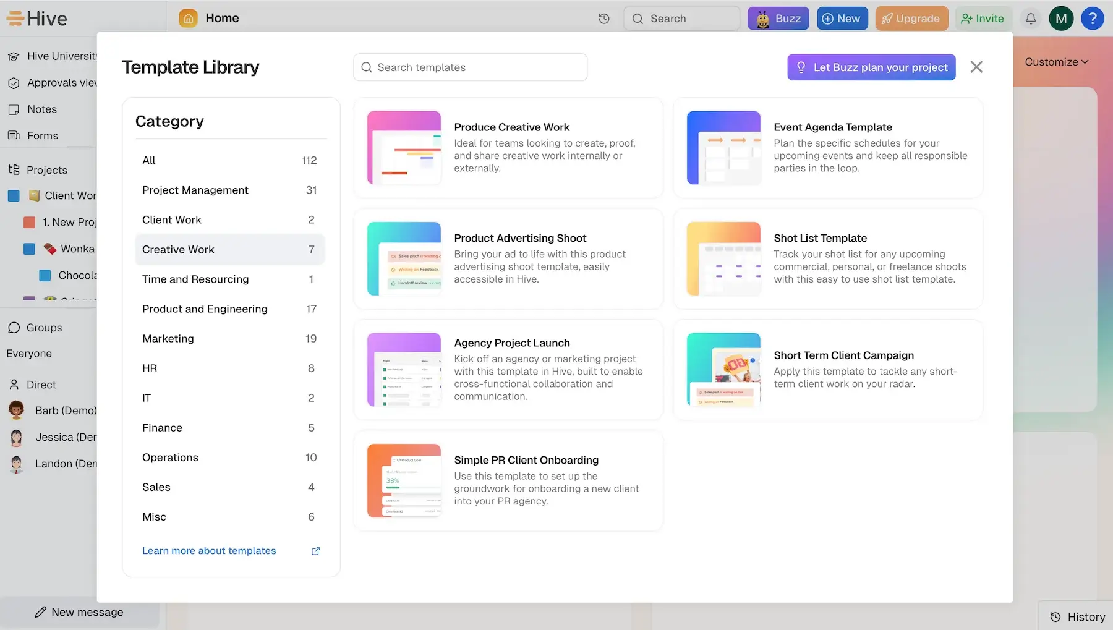Open the user profile avatar M
The image size is (1113, 630).
tap(1061, 19)
